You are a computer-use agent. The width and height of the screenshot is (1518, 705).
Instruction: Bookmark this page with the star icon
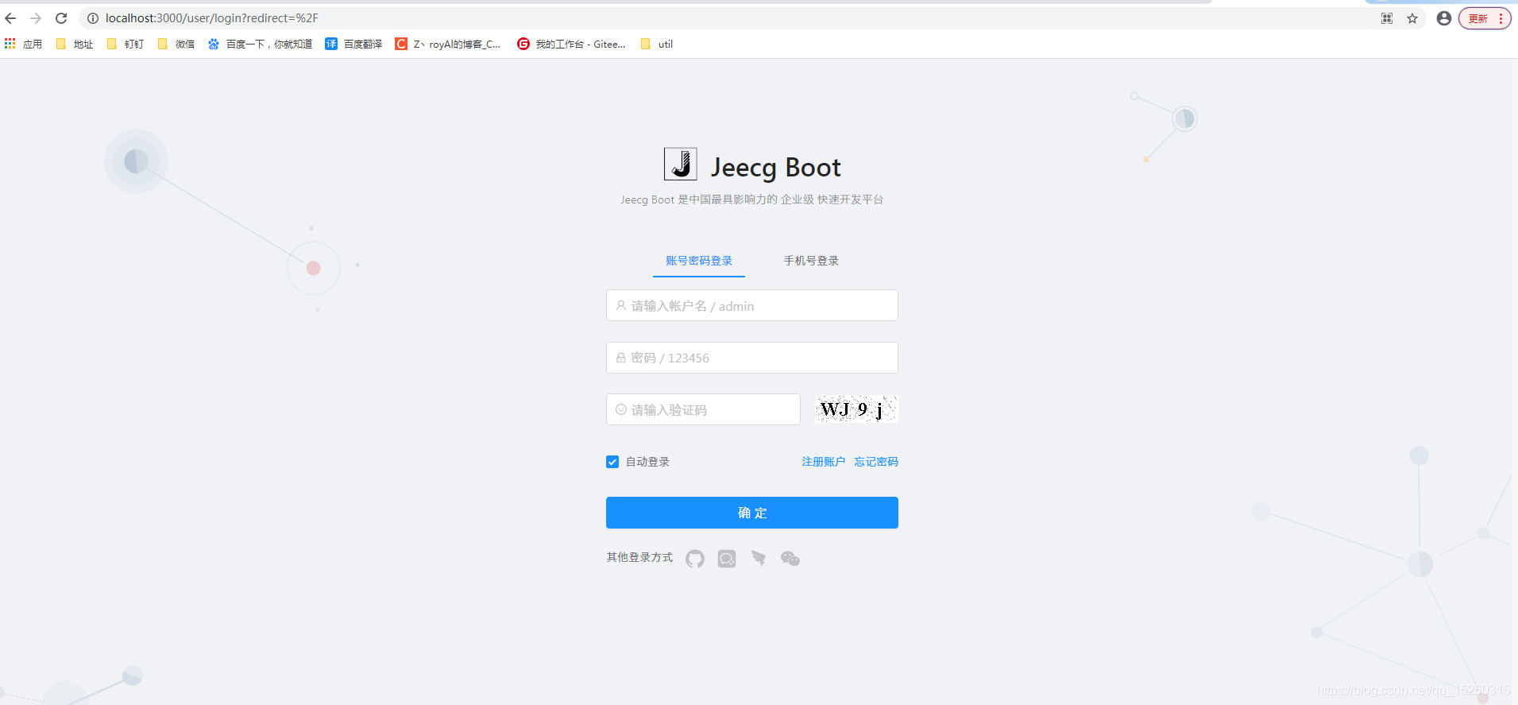[1412, 18]
